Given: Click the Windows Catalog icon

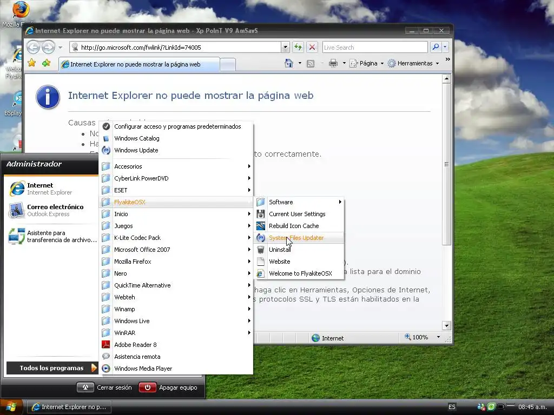Looking at the screenshot, I should coord(106,138).
